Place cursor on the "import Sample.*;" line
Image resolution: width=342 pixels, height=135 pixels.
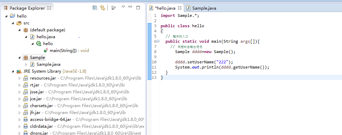[180, 15]
